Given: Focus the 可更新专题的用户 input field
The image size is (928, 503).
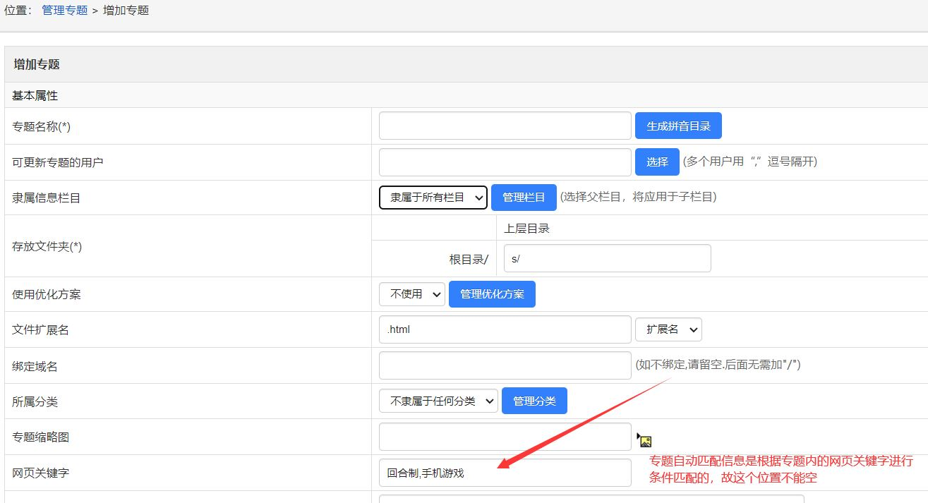Looking at the screenshot, I should [x=505, y=162].
